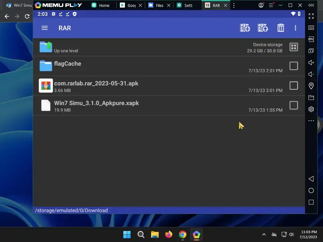
Task: Collapse the MEmu sidebar with triple chevron
Action: click(x=311, y=5)
